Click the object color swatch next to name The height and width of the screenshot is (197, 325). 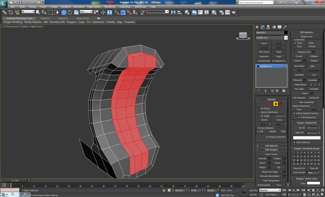286,32
